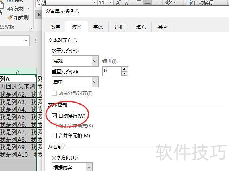Select the cell 我是列A3

pyautogui.click(x=18, y=102)
